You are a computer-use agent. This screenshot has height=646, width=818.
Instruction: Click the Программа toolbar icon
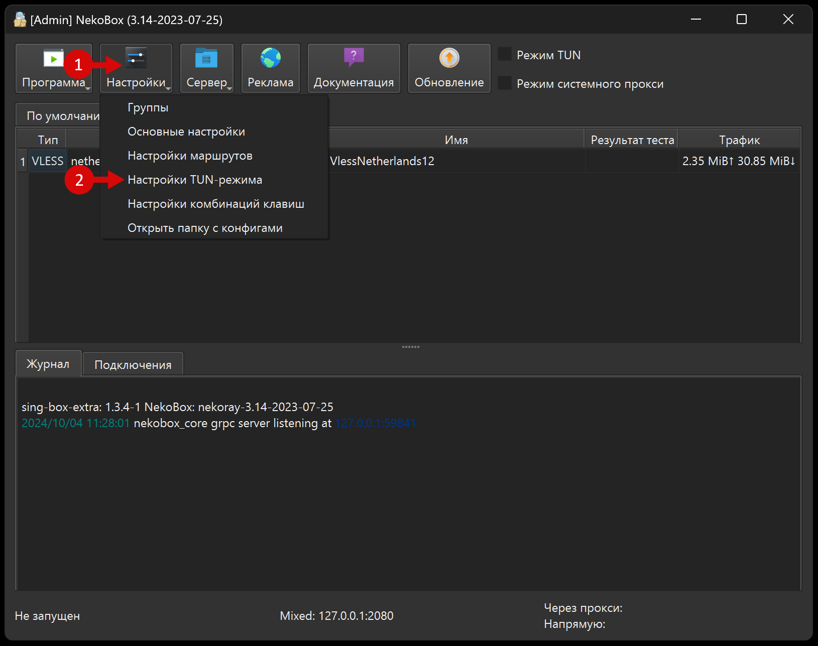point(53,59)
